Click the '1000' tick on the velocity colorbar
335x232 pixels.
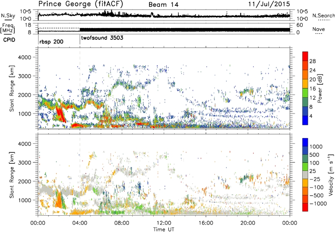pyautogui.click(x=316, y=147)
